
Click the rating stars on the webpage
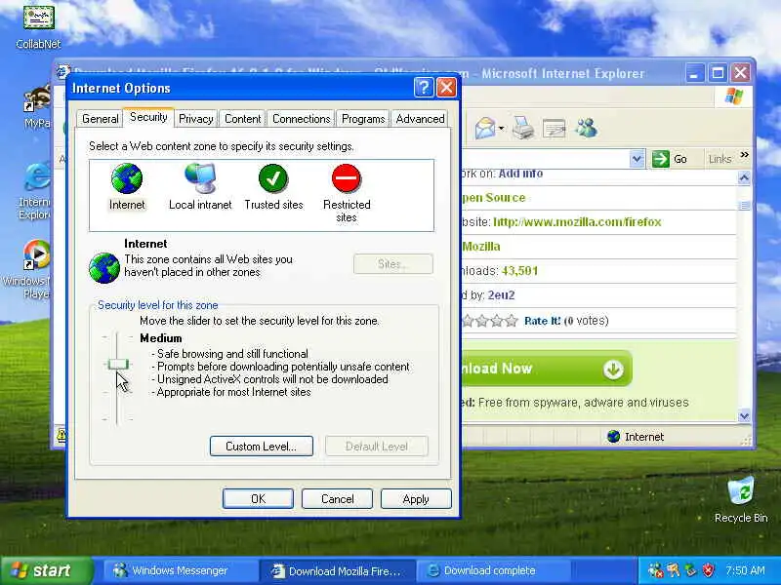tap(490, 321)
